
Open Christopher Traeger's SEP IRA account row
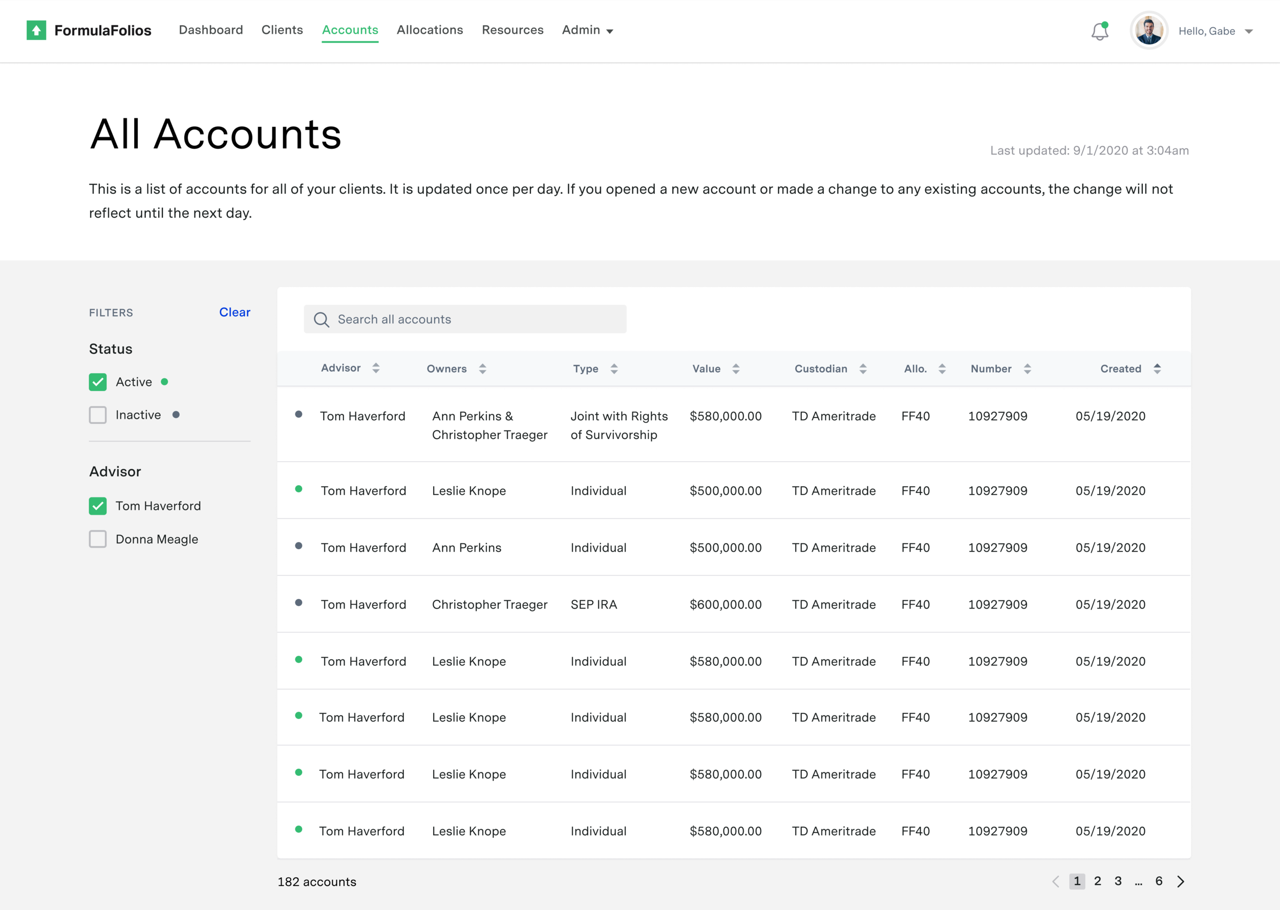click(x=734, y=604)
